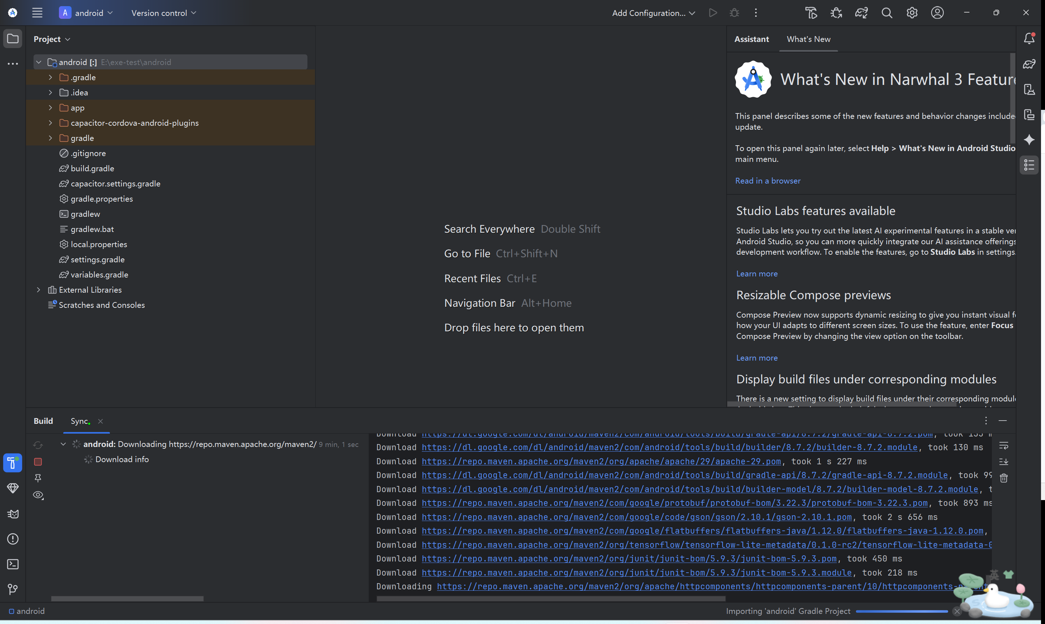This screenshot has height=624, width=1045.
Task: Click the Gradle import progress bar
Action: (x=901, y=611)
